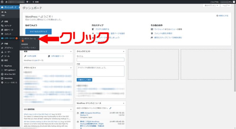
Task: Open コメント comments icon in sidebar
Action: 2,34
